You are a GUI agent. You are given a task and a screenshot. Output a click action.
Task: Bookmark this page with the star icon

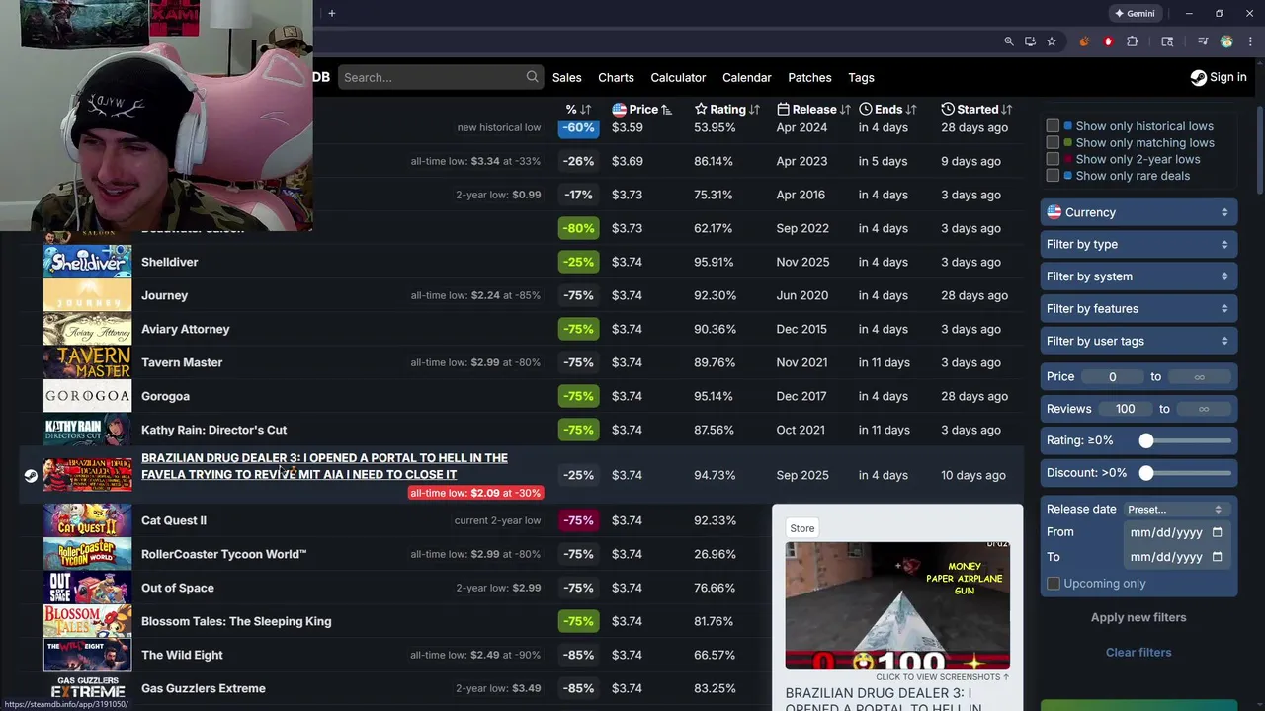1052,41
